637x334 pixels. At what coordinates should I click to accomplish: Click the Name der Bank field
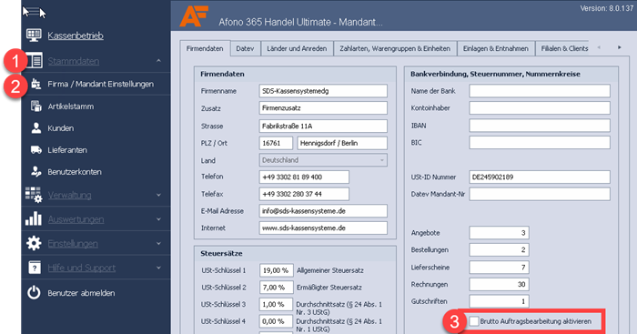coord(540,91)
